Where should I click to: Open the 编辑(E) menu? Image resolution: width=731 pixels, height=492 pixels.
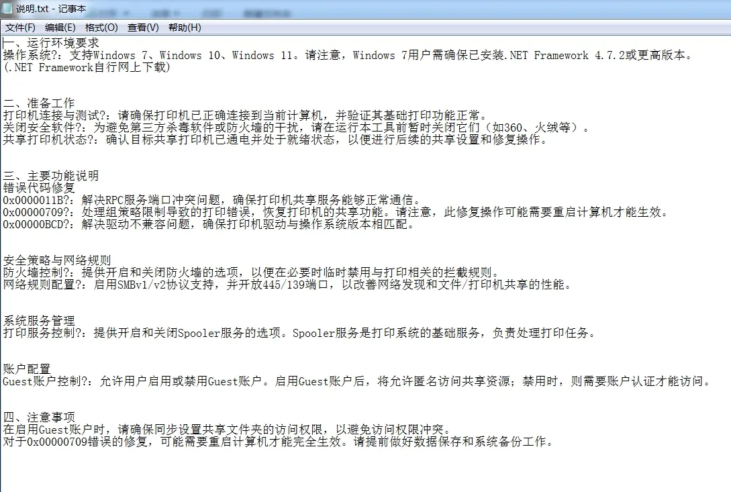tap(60, 28)
